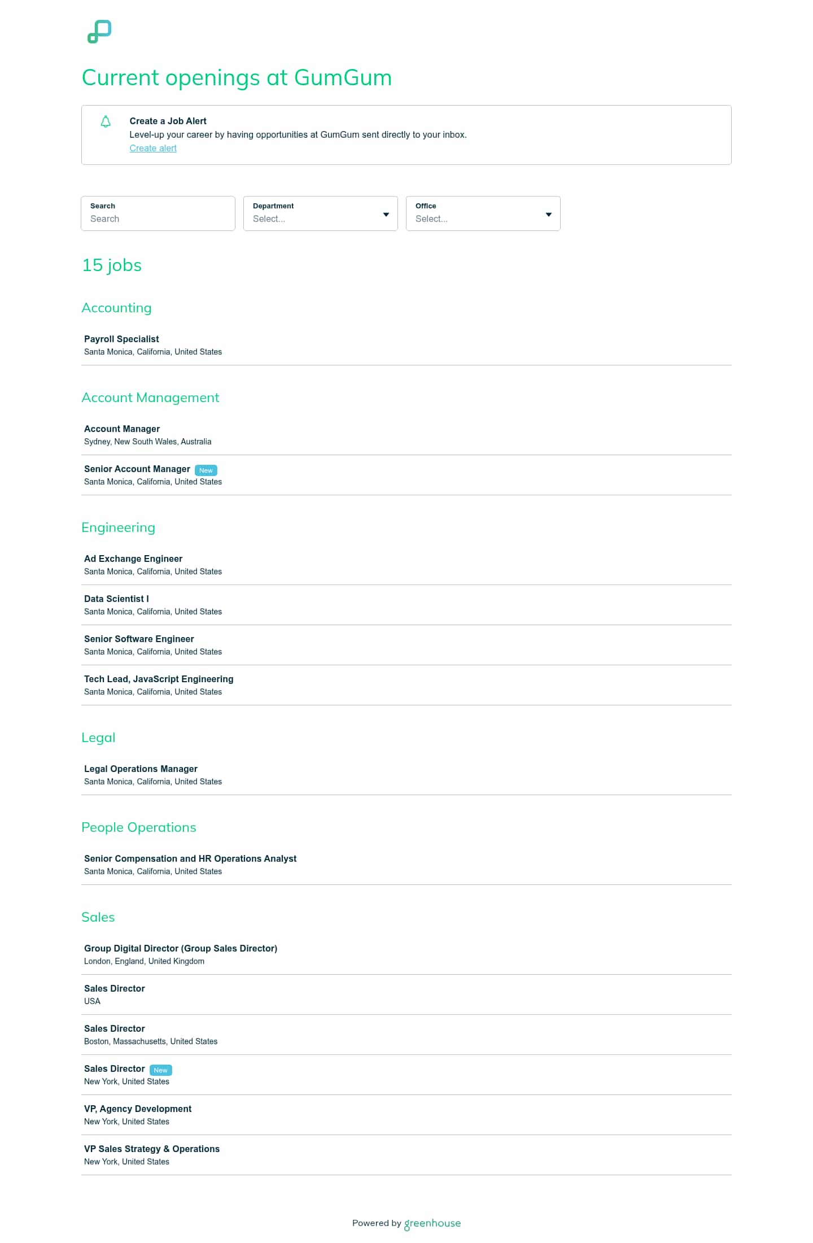The width and height of the screenshot is (813, 1243).
Task: Click the GumGum logo icon
Action: (99, 32)
